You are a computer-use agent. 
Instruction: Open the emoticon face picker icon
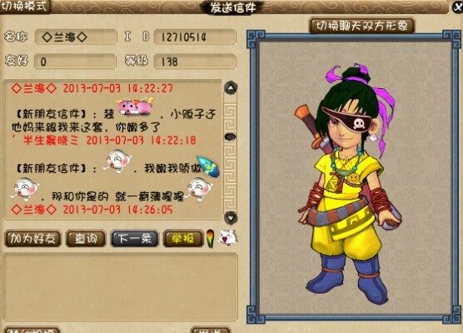coord(227,238)
